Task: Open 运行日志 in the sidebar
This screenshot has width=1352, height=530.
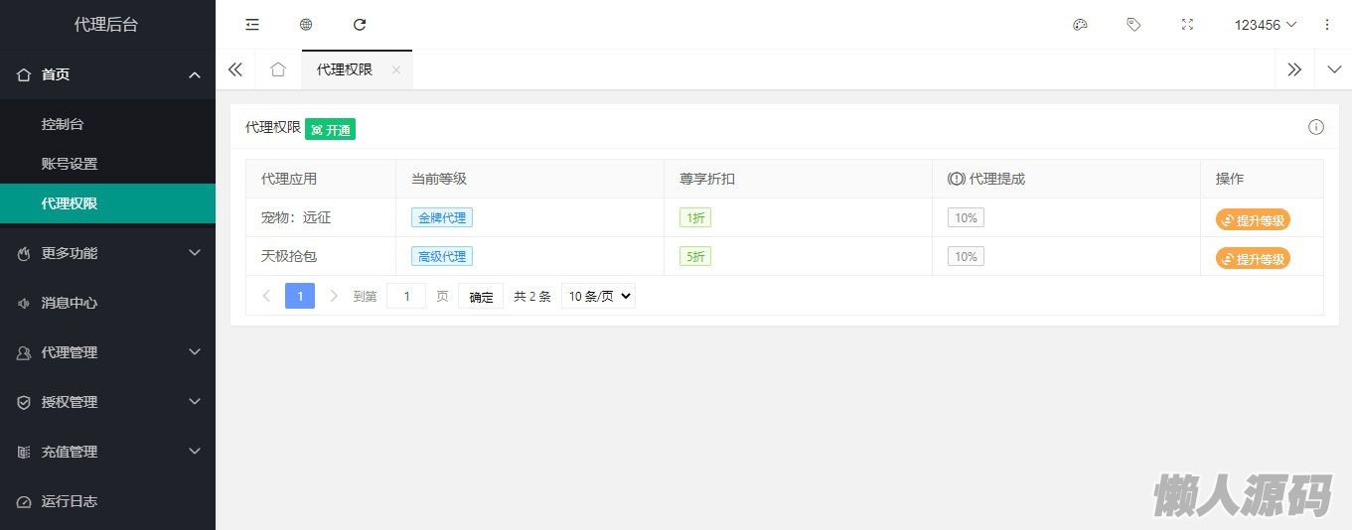Action: click(x=107, y=501)
